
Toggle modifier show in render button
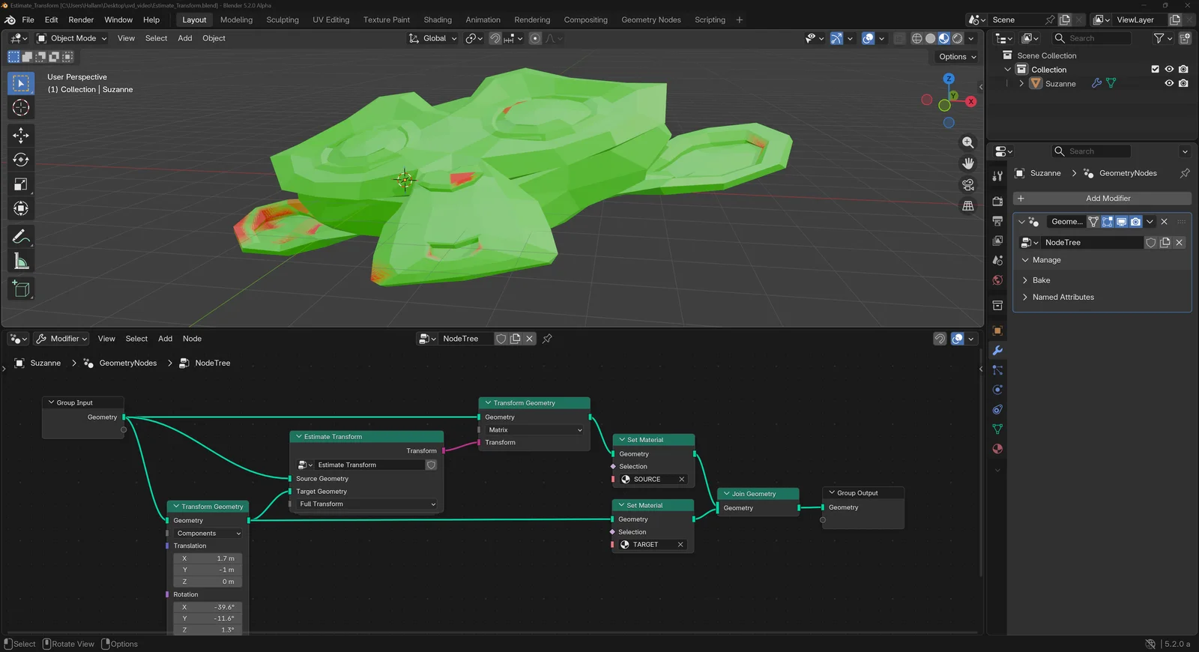(1136, 222)
